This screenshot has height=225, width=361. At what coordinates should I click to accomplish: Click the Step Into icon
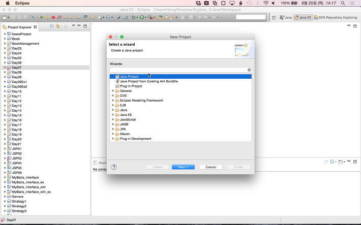point(66,17)
